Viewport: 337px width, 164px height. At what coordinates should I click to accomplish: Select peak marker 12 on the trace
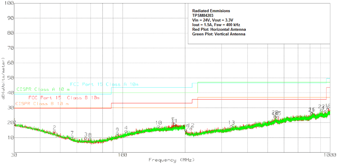pyautogui.click(x=191, y=126)
